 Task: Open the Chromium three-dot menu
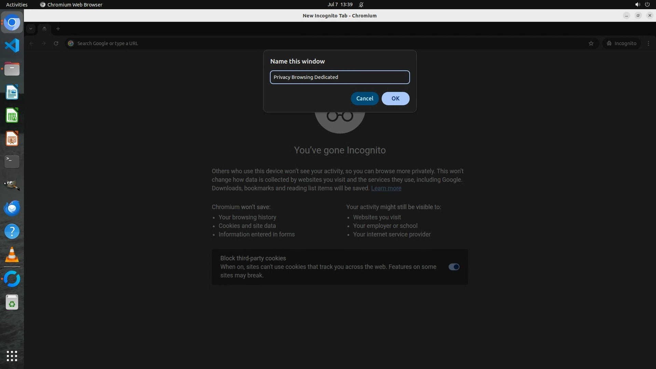coord(648,43)
